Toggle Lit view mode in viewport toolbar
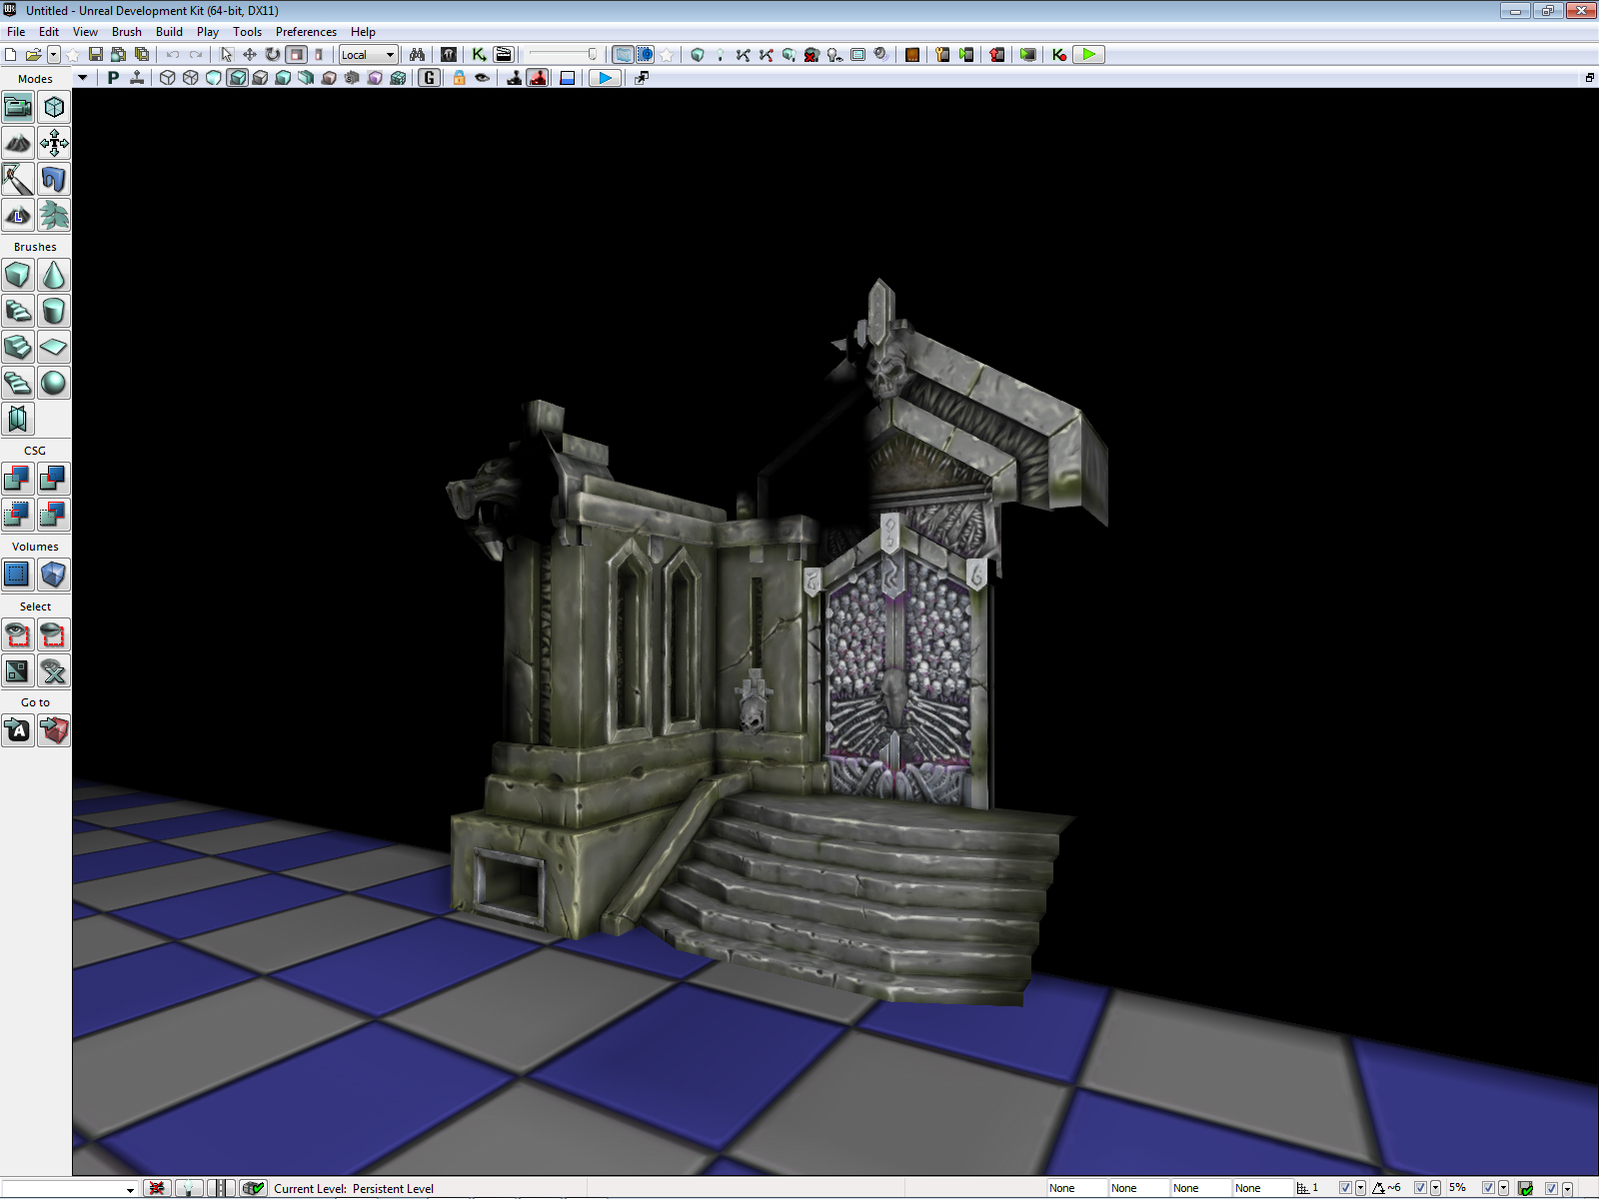This screenshot has height=1199, width=1599. 237,78
